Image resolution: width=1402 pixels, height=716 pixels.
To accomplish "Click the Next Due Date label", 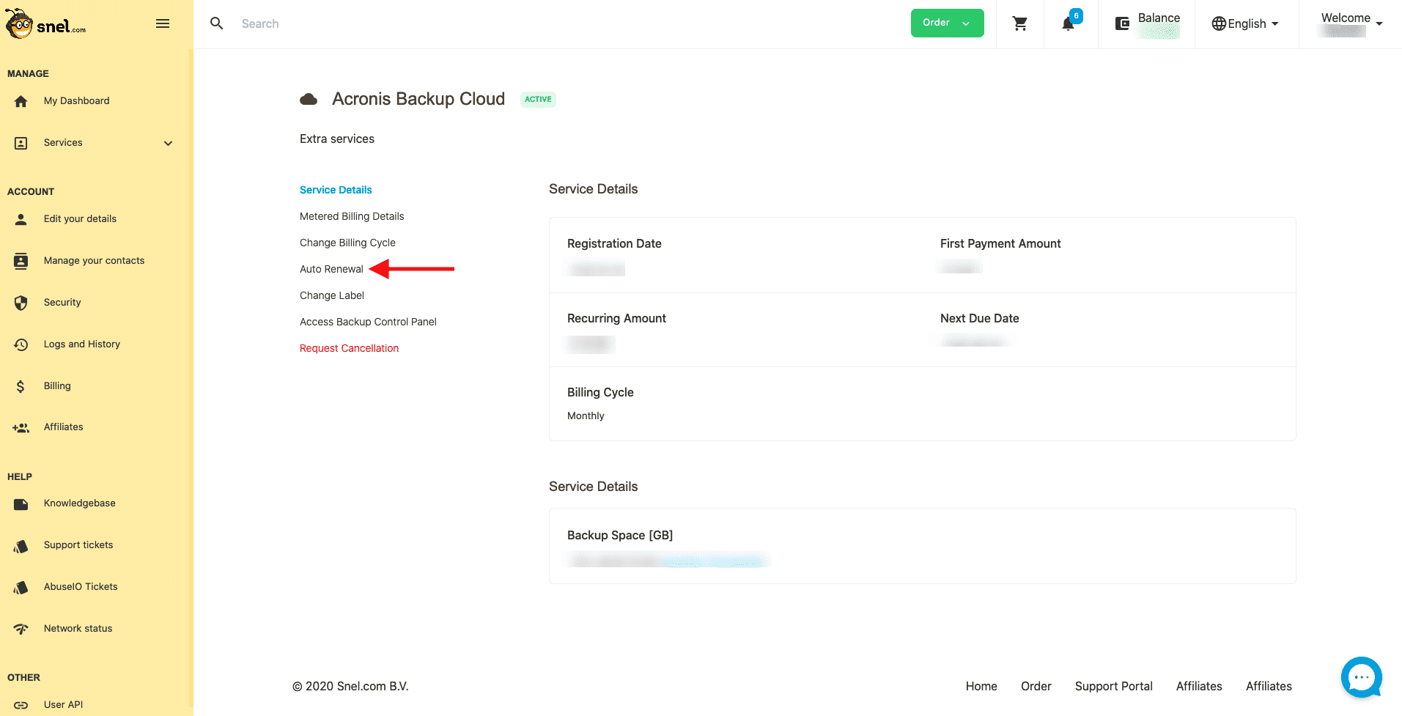I will click(980, 319).
